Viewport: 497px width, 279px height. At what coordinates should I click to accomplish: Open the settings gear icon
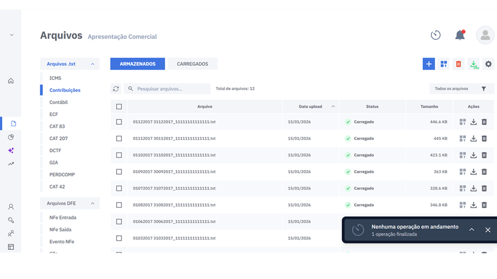pyautogui.click(x=488, y=64)
